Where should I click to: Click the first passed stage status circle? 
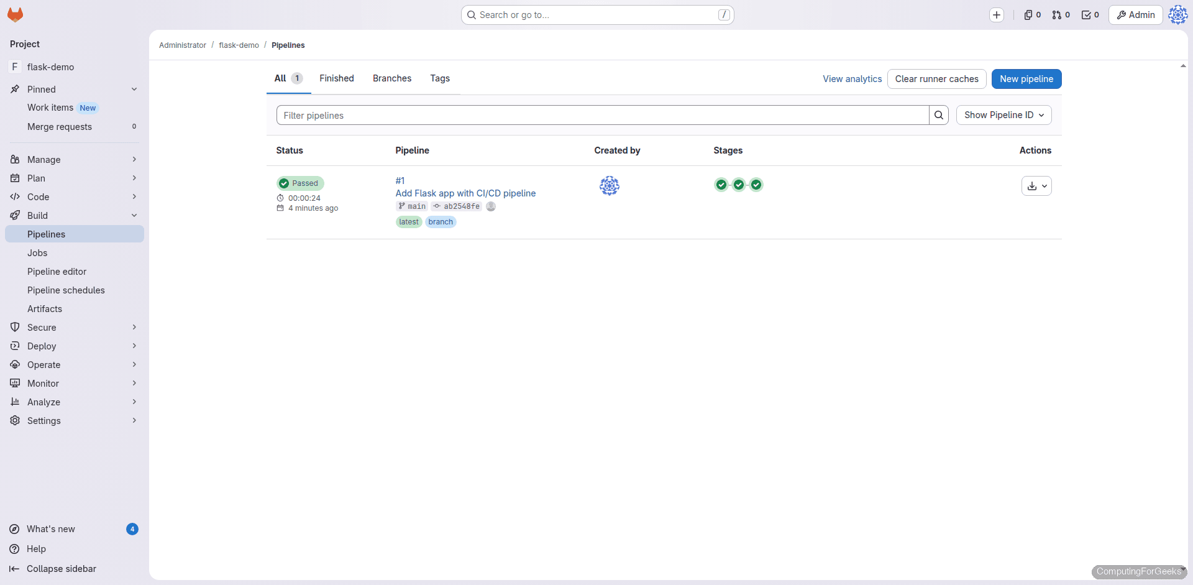(x=721, y=185)
